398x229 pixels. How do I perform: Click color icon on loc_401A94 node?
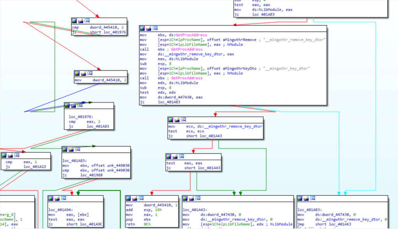pyautogui.click(x=51, y=198)
